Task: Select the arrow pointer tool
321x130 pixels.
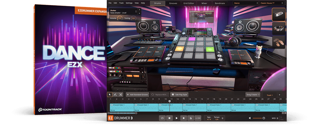Action: (x=110, y=95)
